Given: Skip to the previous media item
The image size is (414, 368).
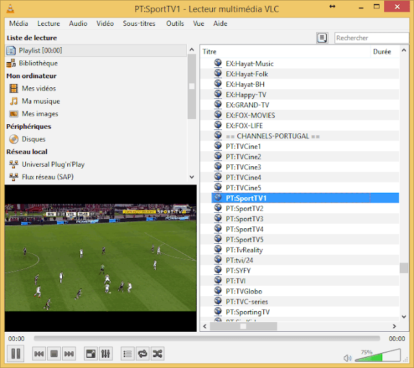Looking at the screenshot, I should point(39,354).
